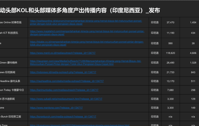199x126 pixels.
Task: Open the koranburuh.com media-outreach link
Action: [x=63, y=117]
